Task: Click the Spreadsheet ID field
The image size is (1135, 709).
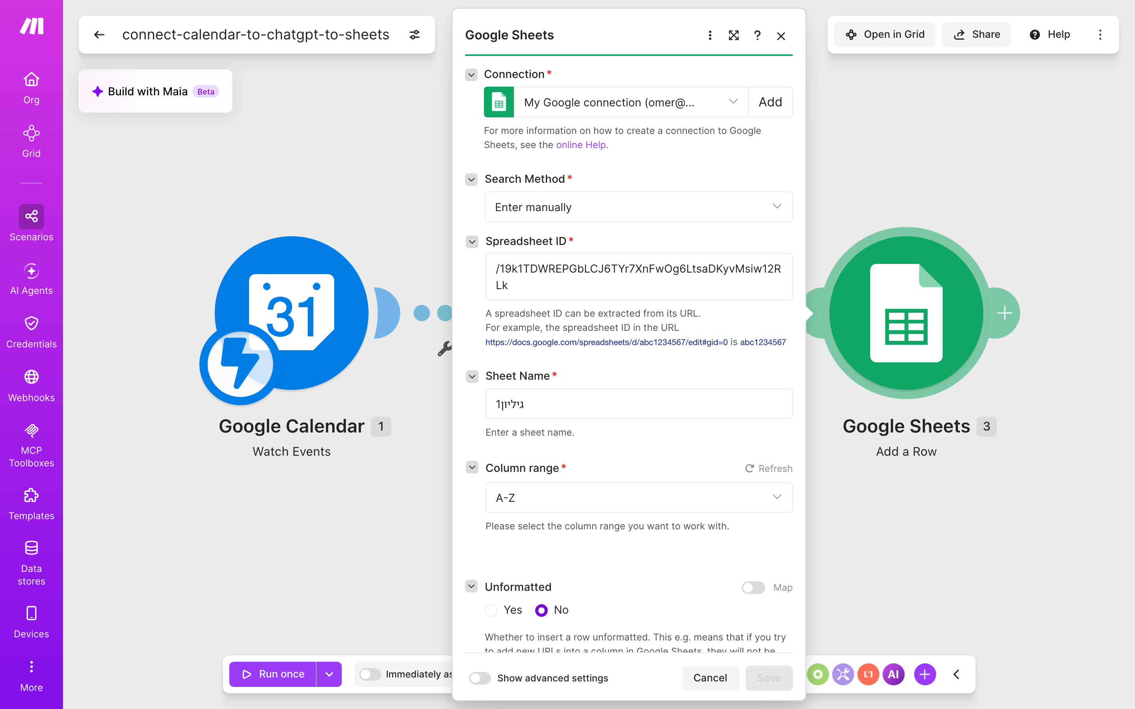Action: pyautogui.click(x=639, y=277)
